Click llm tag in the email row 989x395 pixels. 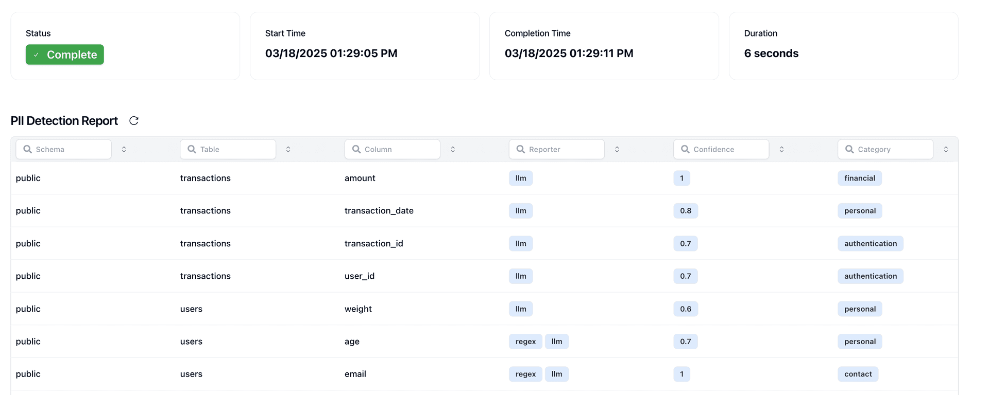[x=557, y=374]
